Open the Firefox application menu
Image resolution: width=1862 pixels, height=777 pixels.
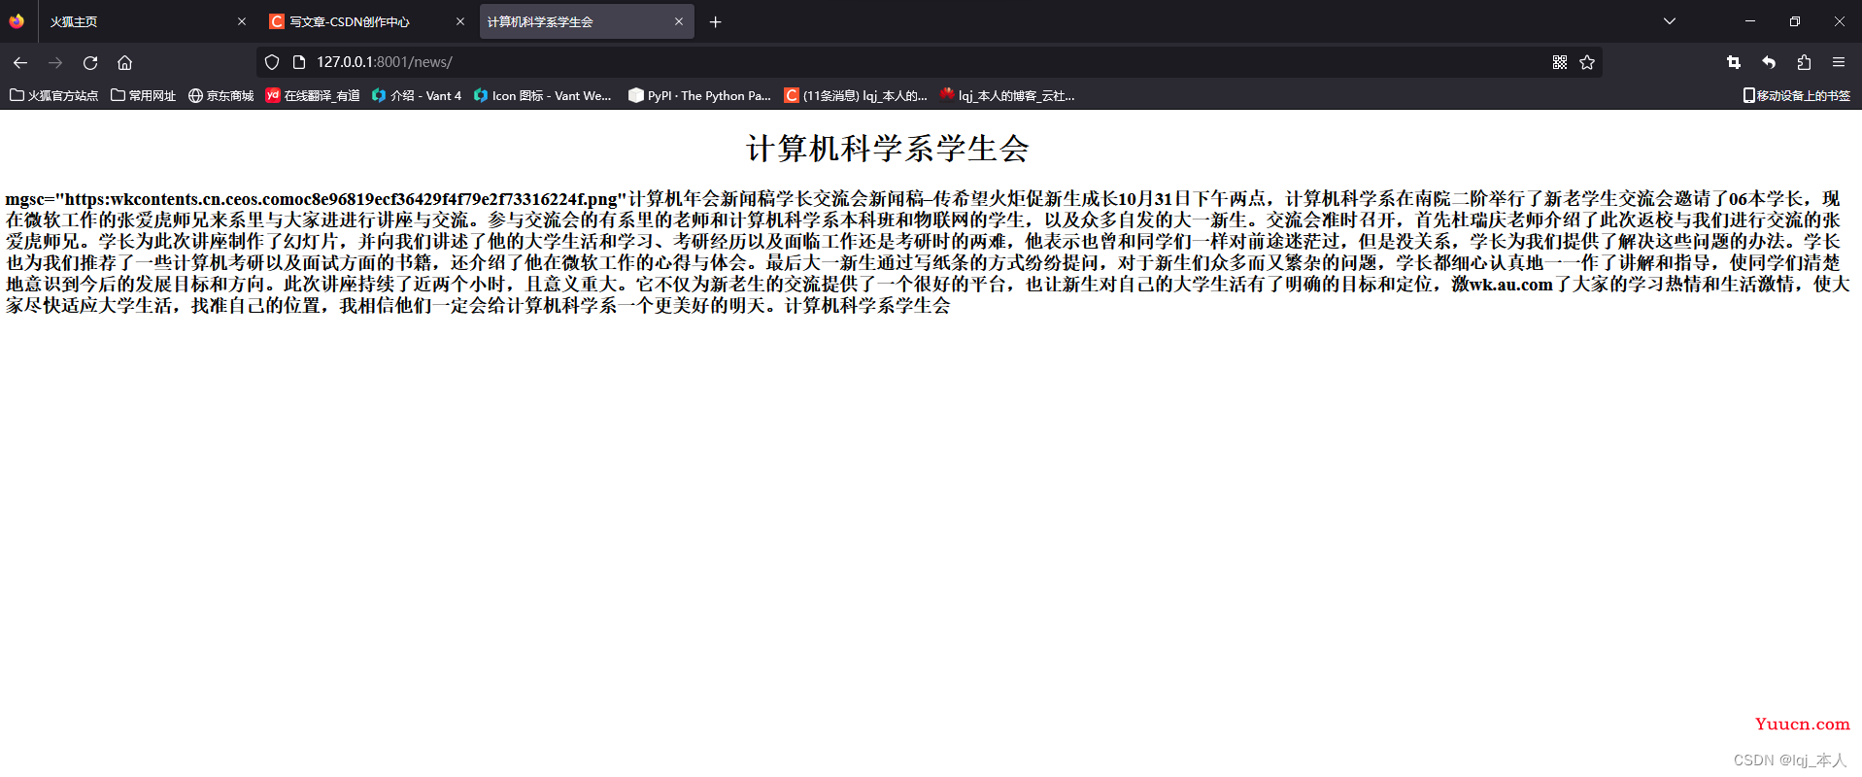[1839, 62]
